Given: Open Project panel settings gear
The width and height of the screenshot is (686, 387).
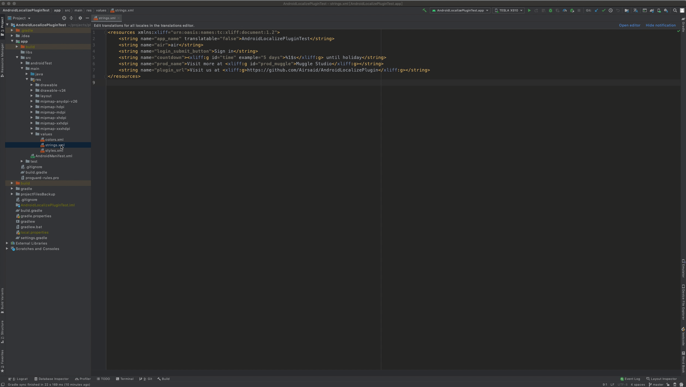Looking at the screenshot, I should tap(80, 18).
